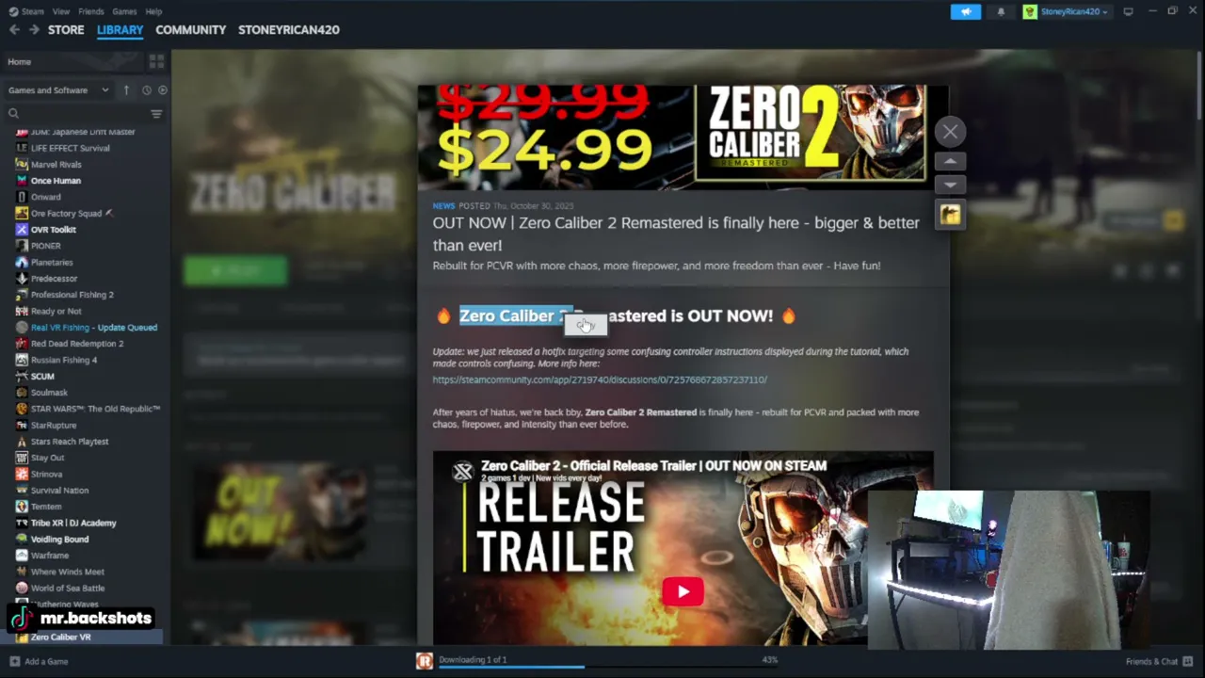Open the View menu

tap(61, 11)
